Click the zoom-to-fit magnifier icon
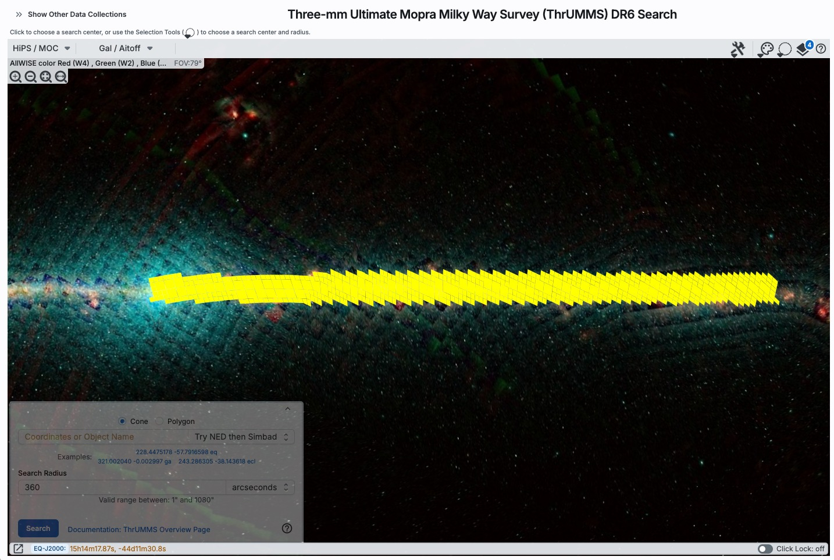This screenshot has width=834, height=560. 46,77
